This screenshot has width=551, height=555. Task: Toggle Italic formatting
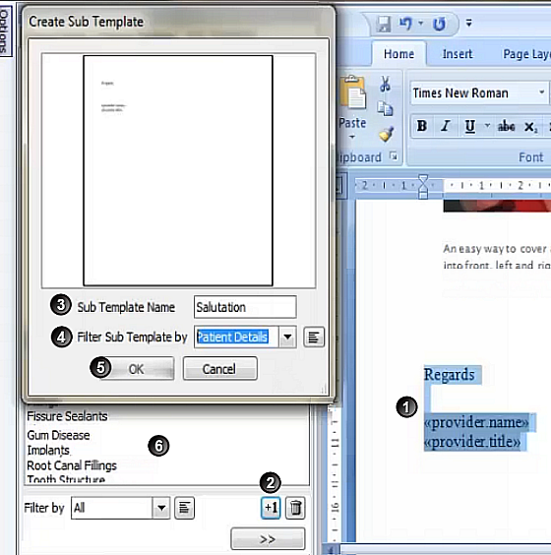(x=446, y=126)
